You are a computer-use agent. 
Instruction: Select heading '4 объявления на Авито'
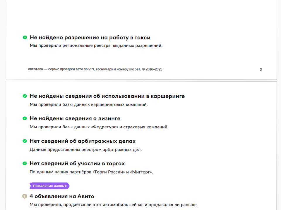(x=62, y=196)
